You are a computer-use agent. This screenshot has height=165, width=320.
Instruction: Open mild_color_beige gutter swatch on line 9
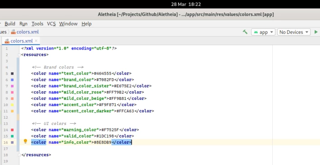click(x=12, y=98)
